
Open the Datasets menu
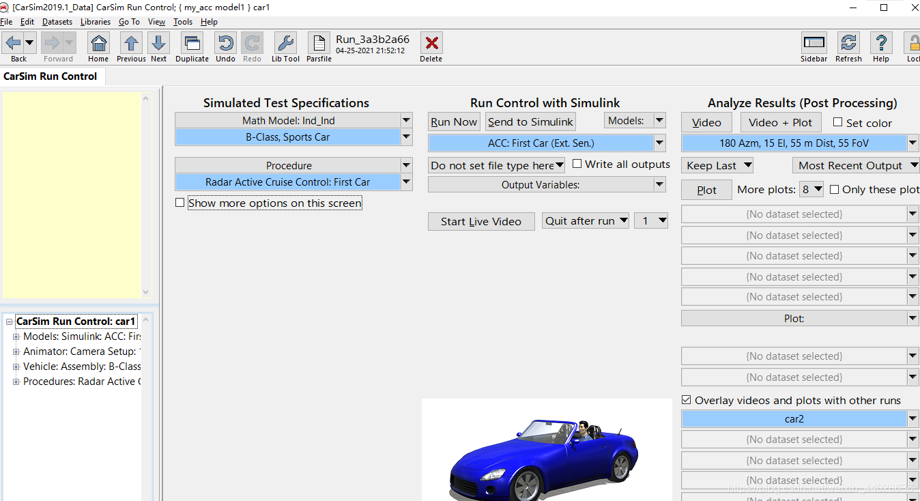point(57,22)
